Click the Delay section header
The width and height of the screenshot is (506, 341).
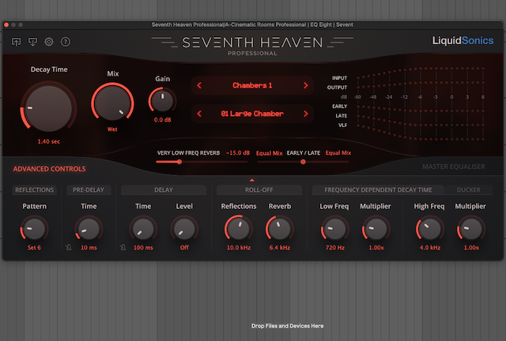coord(164,189)
